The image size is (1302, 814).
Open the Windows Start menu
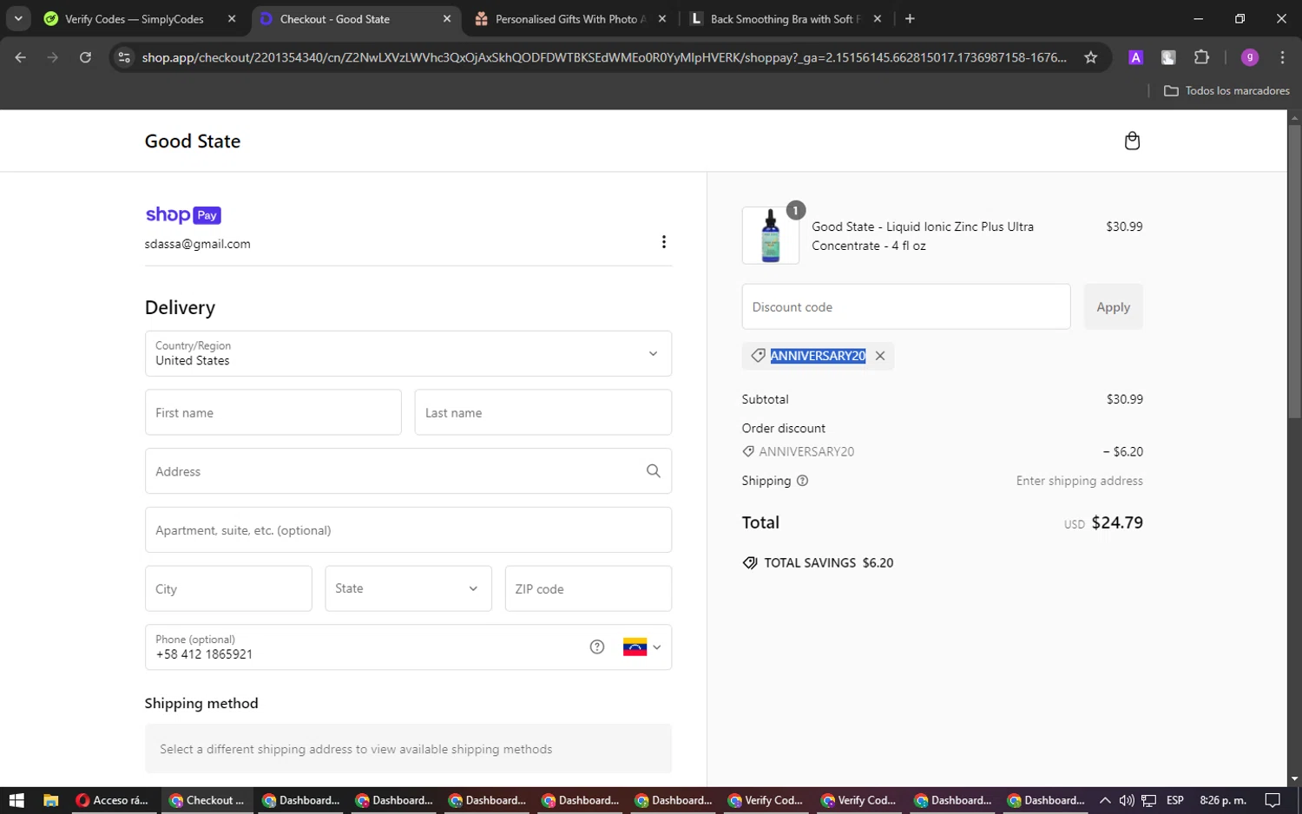coord(16,800)
